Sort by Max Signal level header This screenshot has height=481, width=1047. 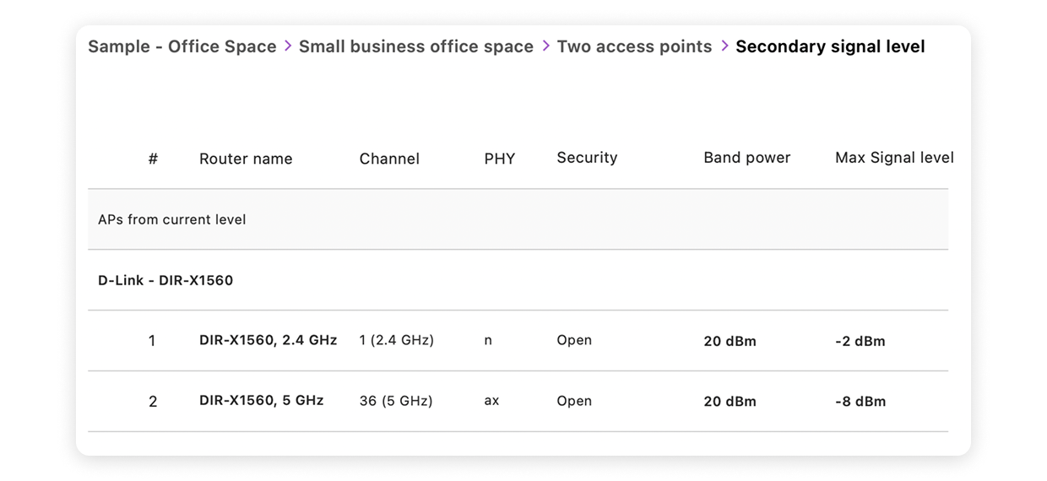[894, 158]
